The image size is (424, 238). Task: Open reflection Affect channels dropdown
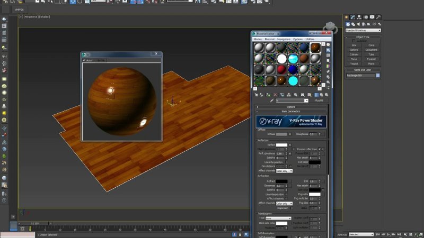tap(284, 171)
